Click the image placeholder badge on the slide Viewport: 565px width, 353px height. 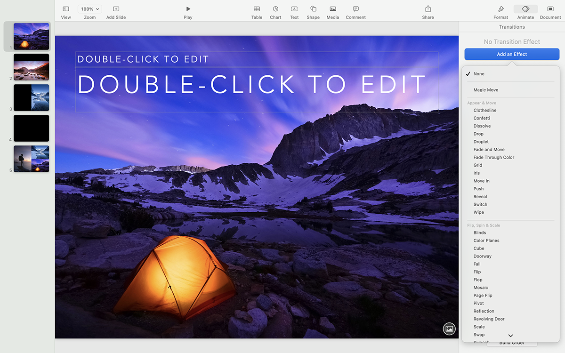(x=449, y=329)
